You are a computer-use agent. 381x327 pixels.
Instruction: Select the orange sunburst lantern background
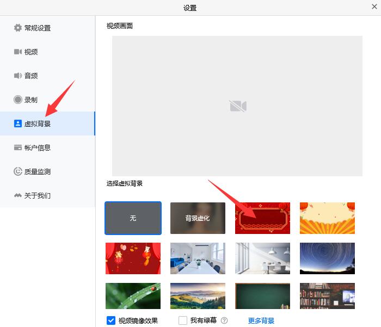pyautogui.click(x=327, y=218)
